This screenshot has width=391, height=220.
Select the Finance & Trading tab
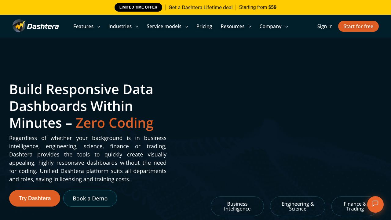click(x=355, y=206)
